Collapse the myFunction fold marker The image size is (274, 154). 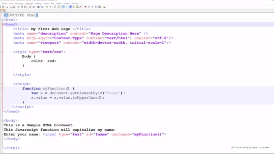[x=3, y=88]
